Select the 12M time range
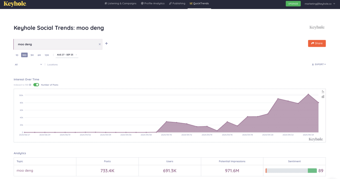The width and height of the screenshot is (340, 179). point(47,55)
